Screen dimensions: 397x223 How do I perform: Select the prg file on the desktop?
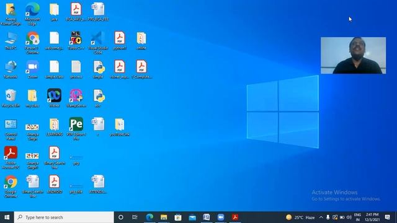[76, 159]
